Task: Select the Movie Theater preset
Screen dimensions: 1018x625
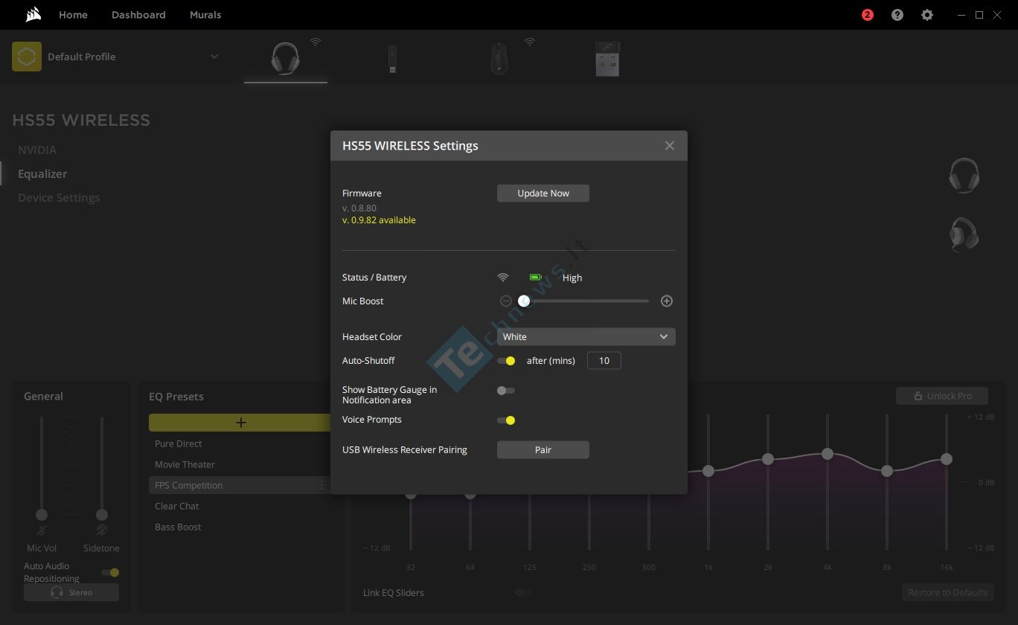Action: (x=185, y=464)
